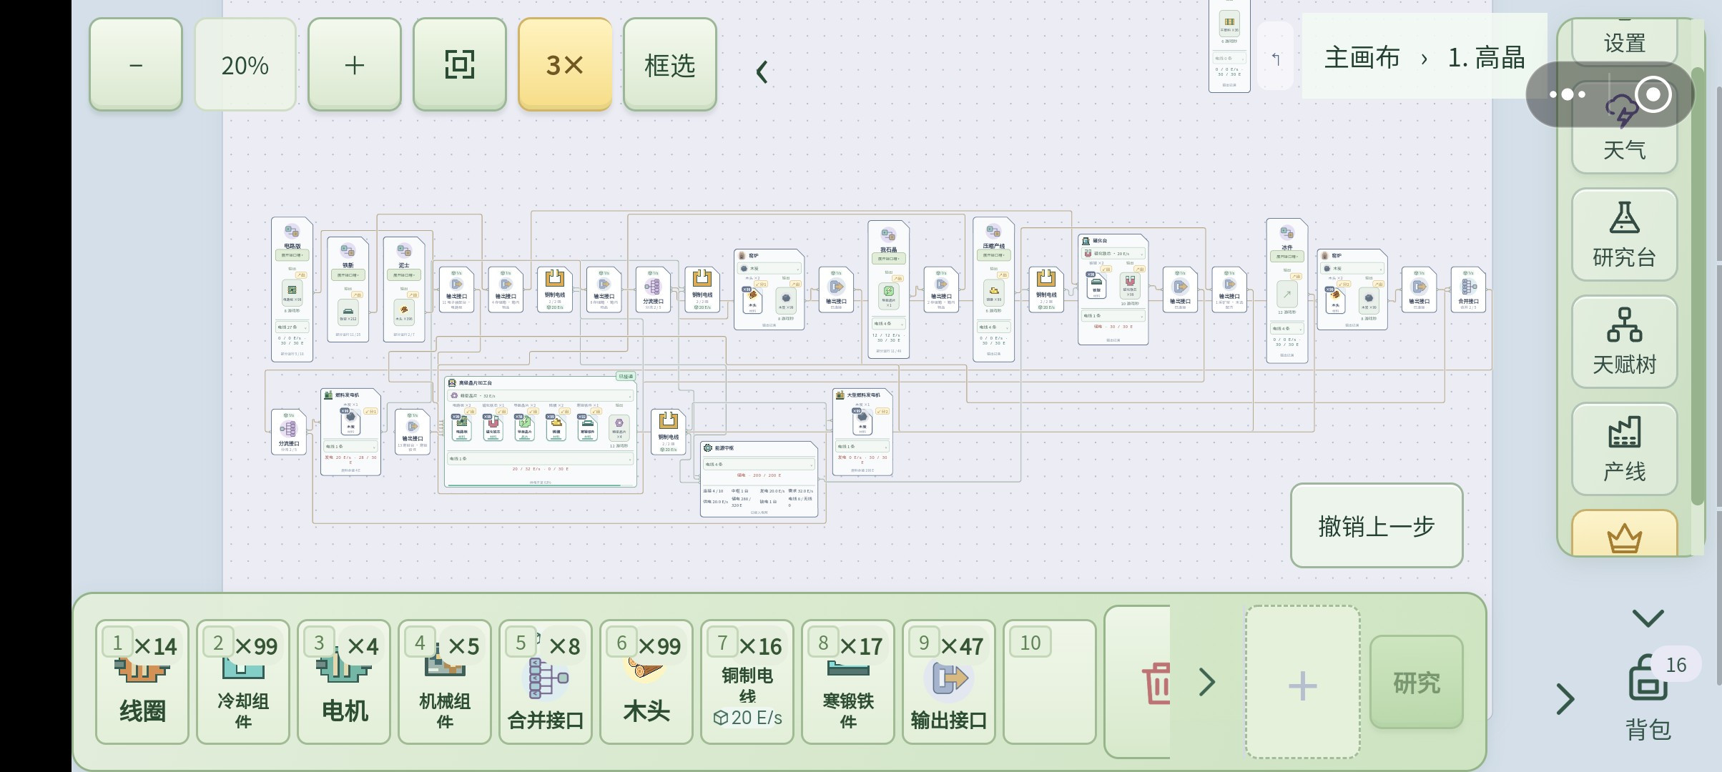The height and width of the screenshot is (772, 1722).
Task: Toggle 框选 box selection mode
Action: [x=669, y=64]
